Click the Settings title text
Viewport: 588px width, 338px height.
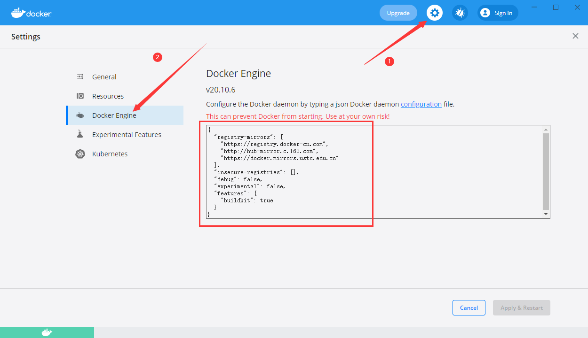click(x=26, y=37)
